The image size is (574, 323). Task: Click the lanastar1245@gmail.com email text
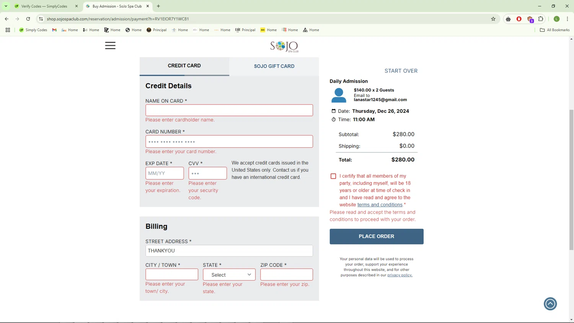(380, 100)
